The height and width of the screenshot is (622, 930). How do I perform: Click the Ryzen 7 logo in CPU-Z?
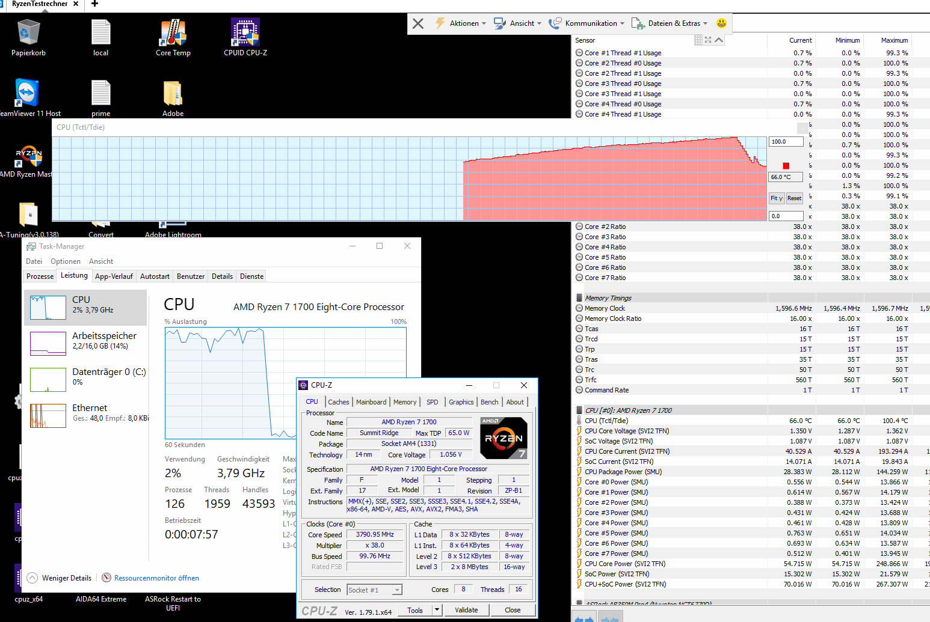coord(504,438)
